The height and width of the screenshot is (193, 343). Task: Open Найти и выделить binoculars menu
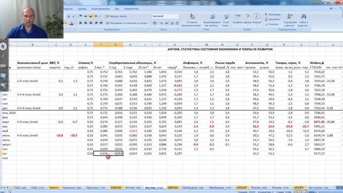(x=303, y=20)
